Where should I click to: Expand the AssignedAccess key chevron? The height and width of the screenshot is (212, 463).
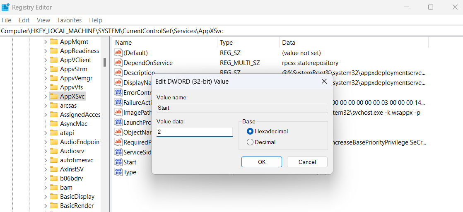coord(46,115)
